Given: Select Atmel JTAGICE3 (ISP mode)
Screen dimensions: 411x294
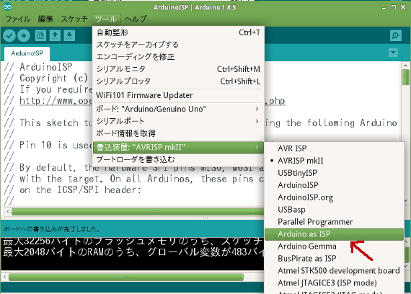Looking at the screenshot, I should (334, 283).
